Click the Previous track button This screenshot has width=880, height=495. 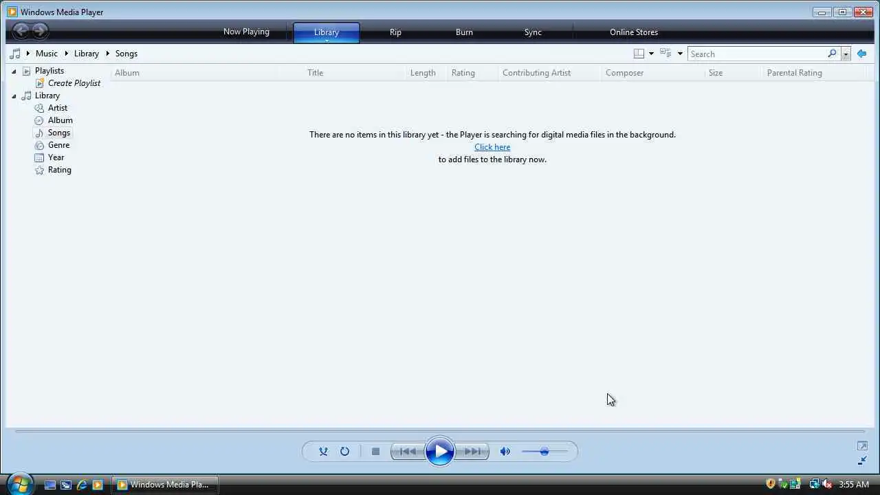pos(407,452)
